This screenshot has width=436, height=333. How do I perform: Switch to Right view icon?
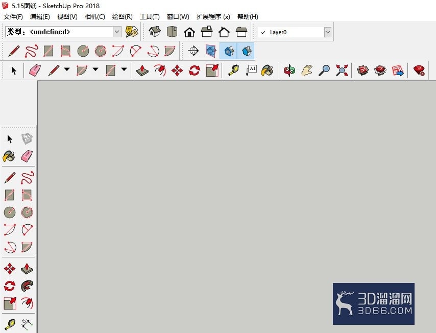point(207,32)
